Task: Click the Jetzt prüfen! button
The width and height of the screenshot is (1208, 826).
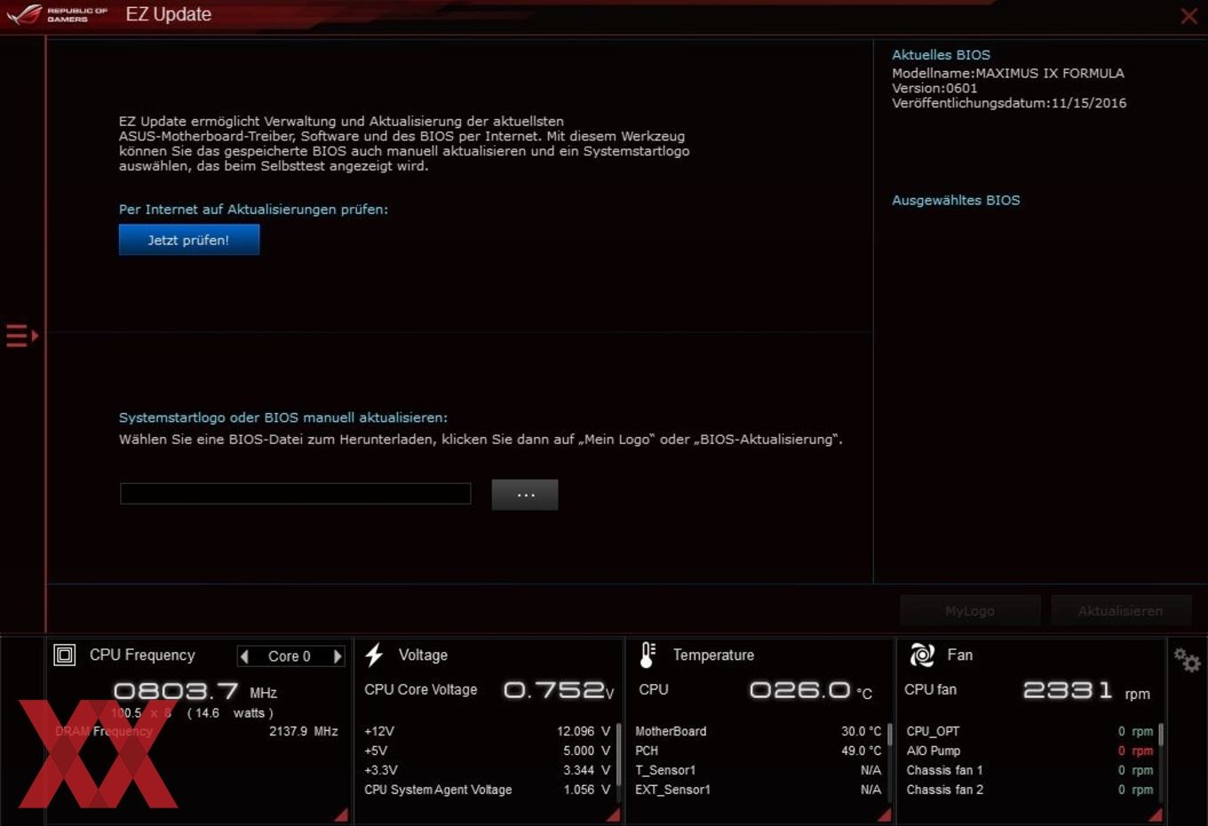Action: point(189,240)
